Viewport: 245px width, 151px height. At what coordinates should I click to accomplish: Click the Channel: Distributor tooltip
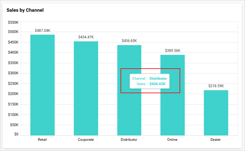coord(149,81)
